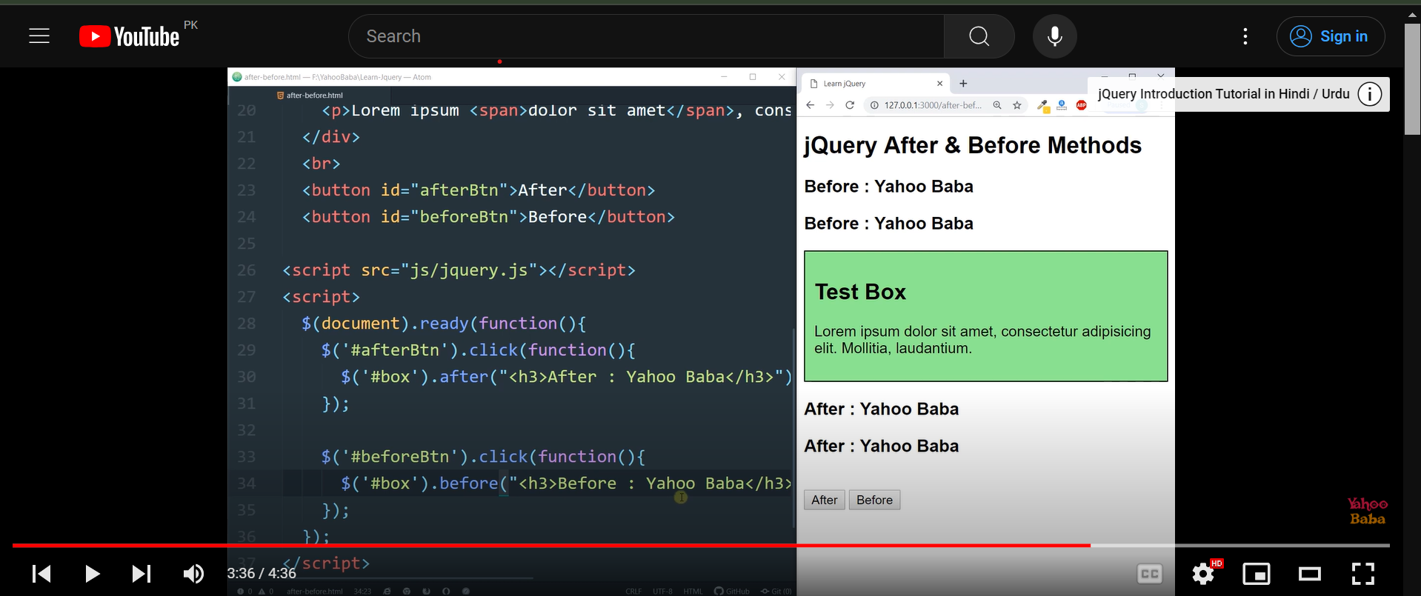1421x596 pixels.
Task: Show video info card icon
Action: pyautogui.click(x=1369, y=94)
